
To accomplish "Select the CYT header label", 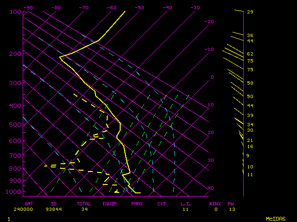I will click(x=161, y=203).
